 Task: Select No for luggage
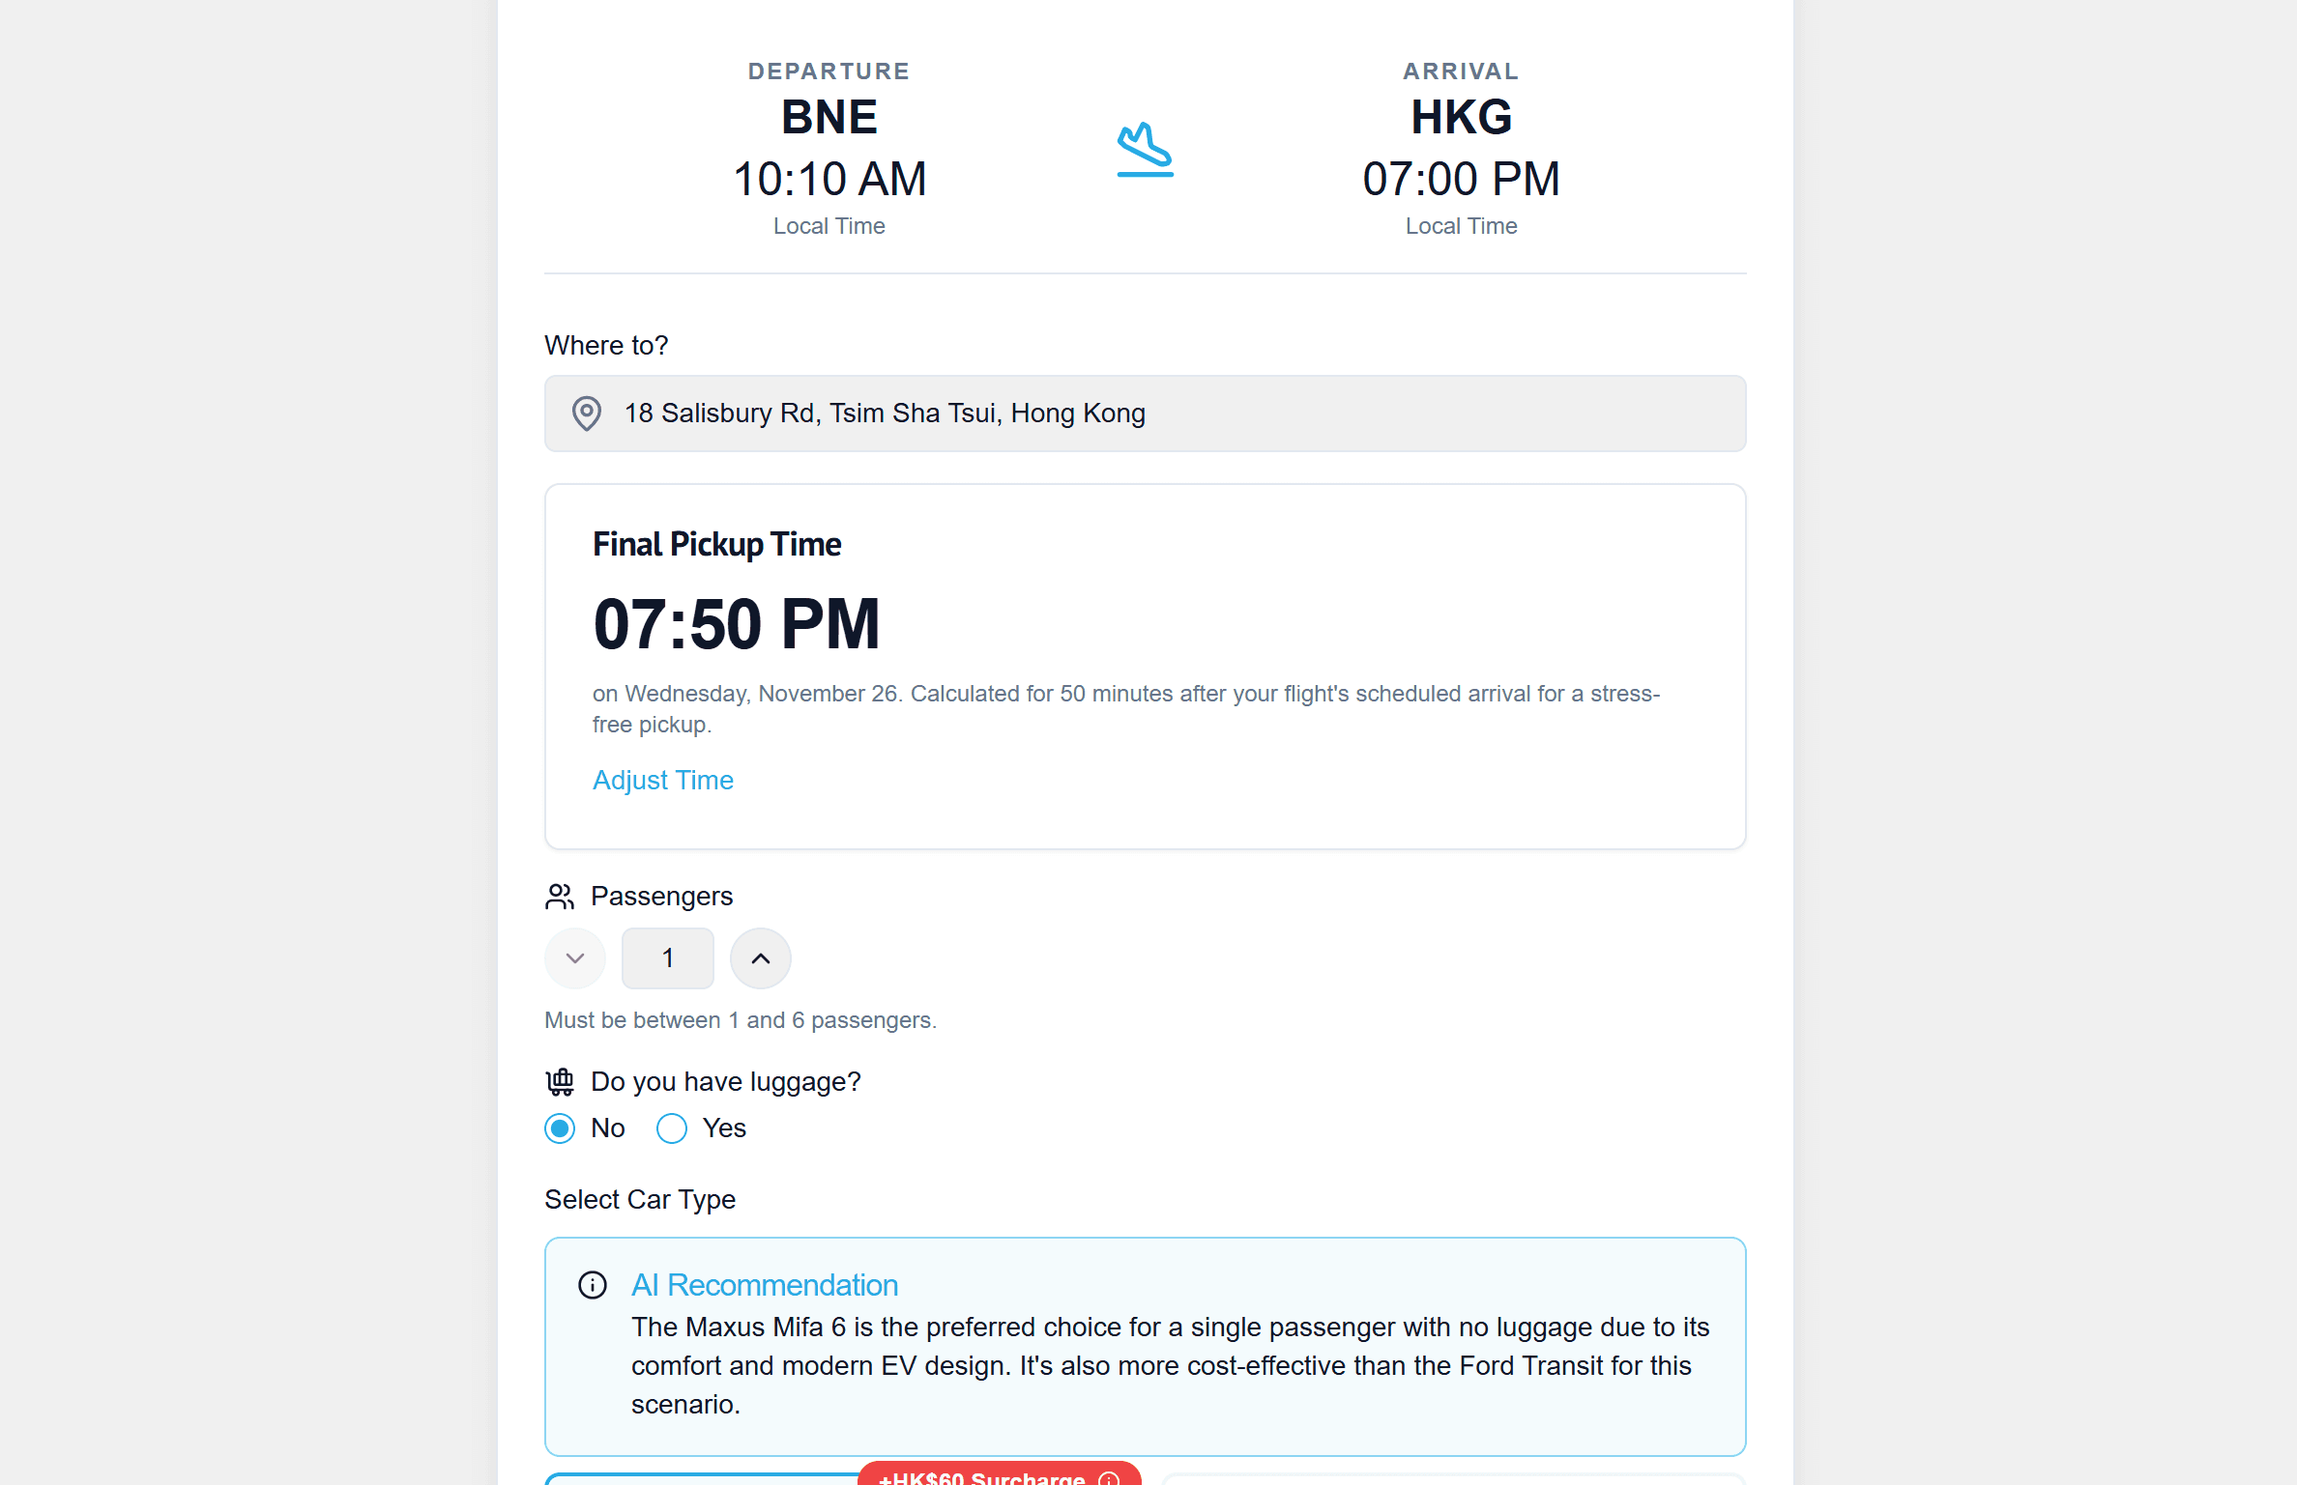(x=560, y=1128)
